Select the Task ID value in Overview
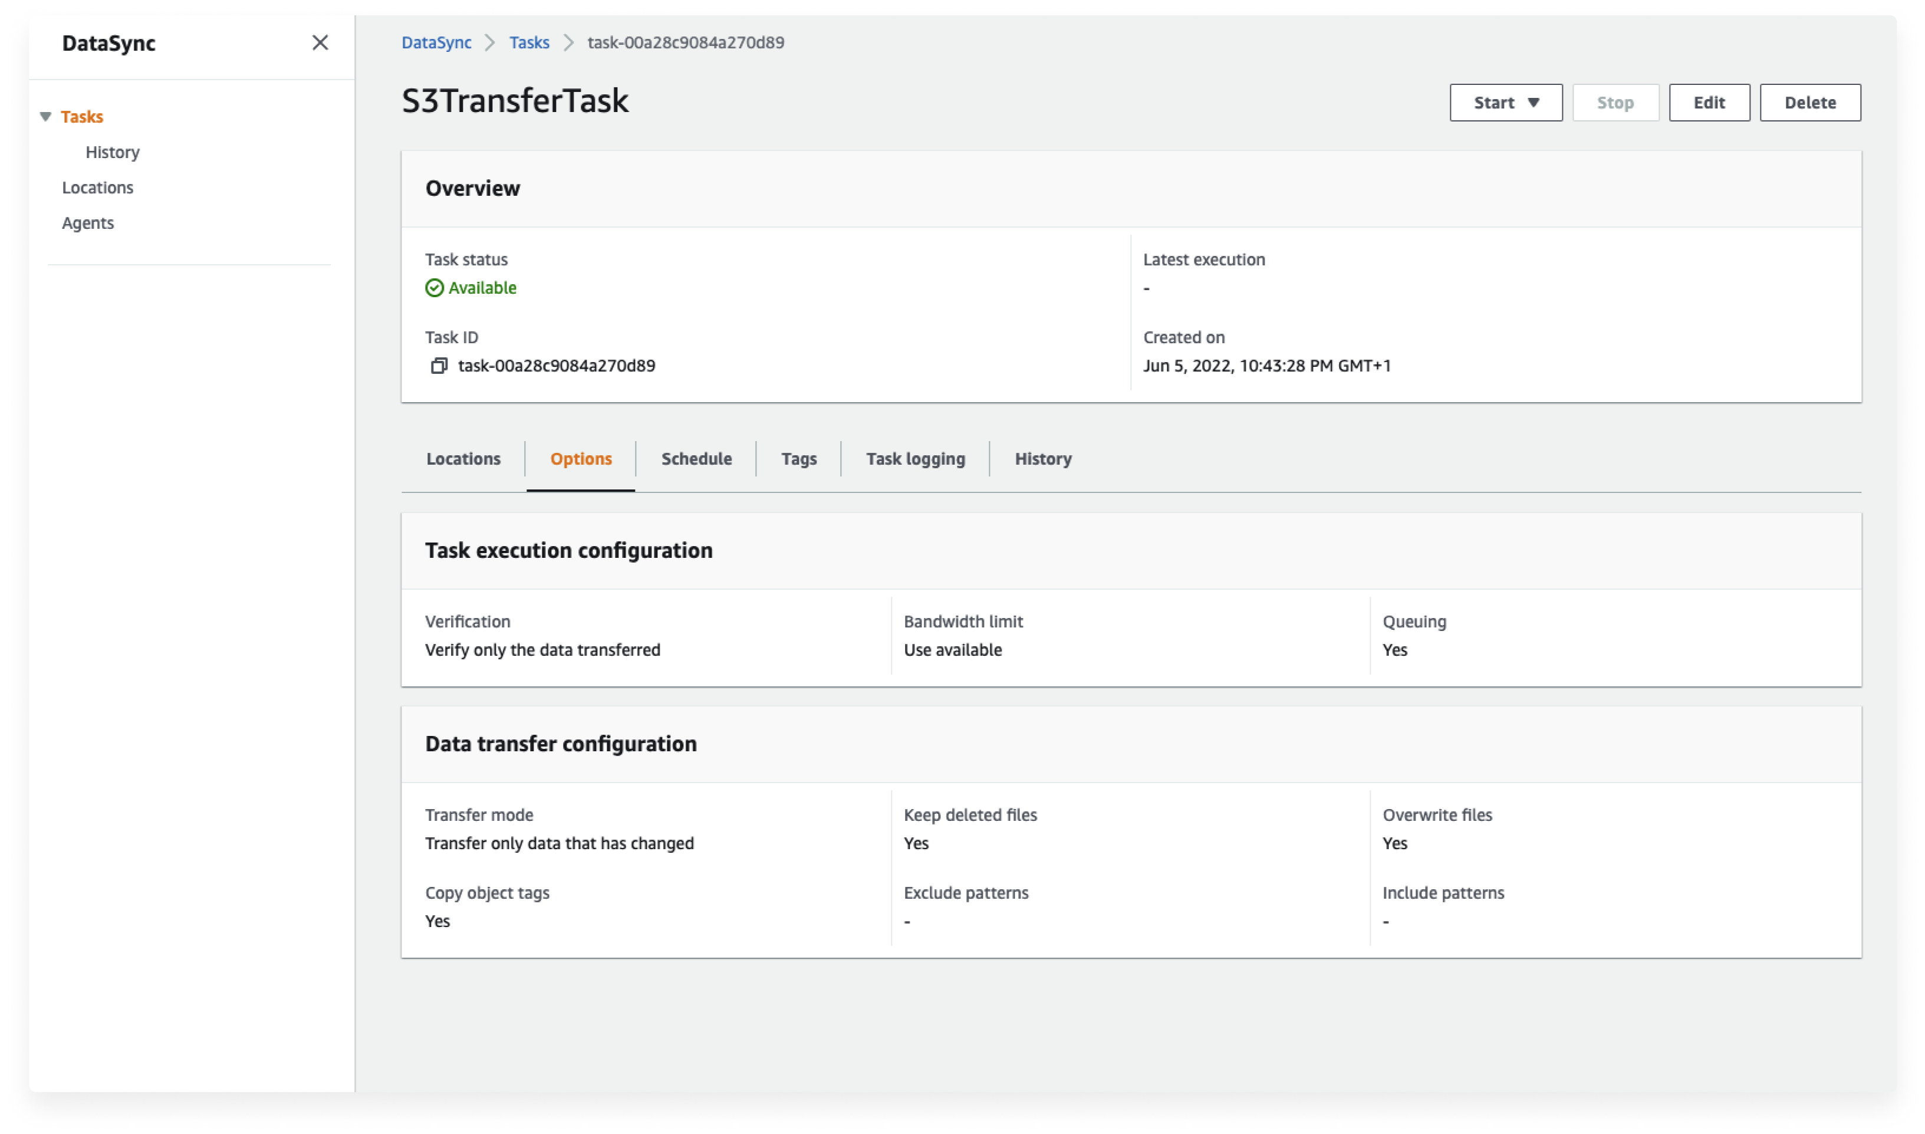 coord(556,366)
